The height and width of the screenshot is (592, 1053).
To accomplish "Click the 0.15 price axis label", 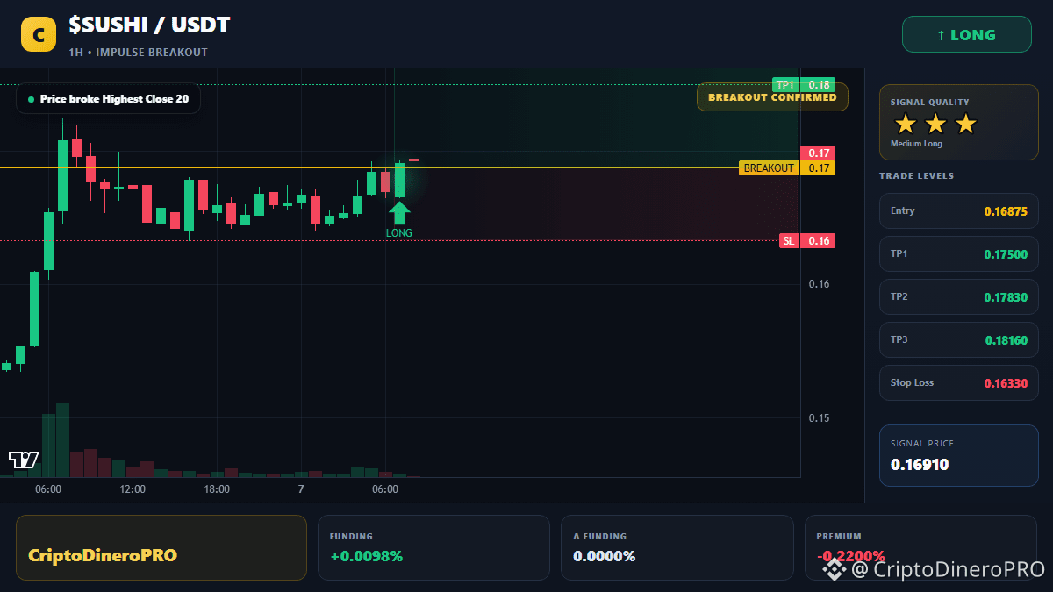I will click(x=819, y=418).
